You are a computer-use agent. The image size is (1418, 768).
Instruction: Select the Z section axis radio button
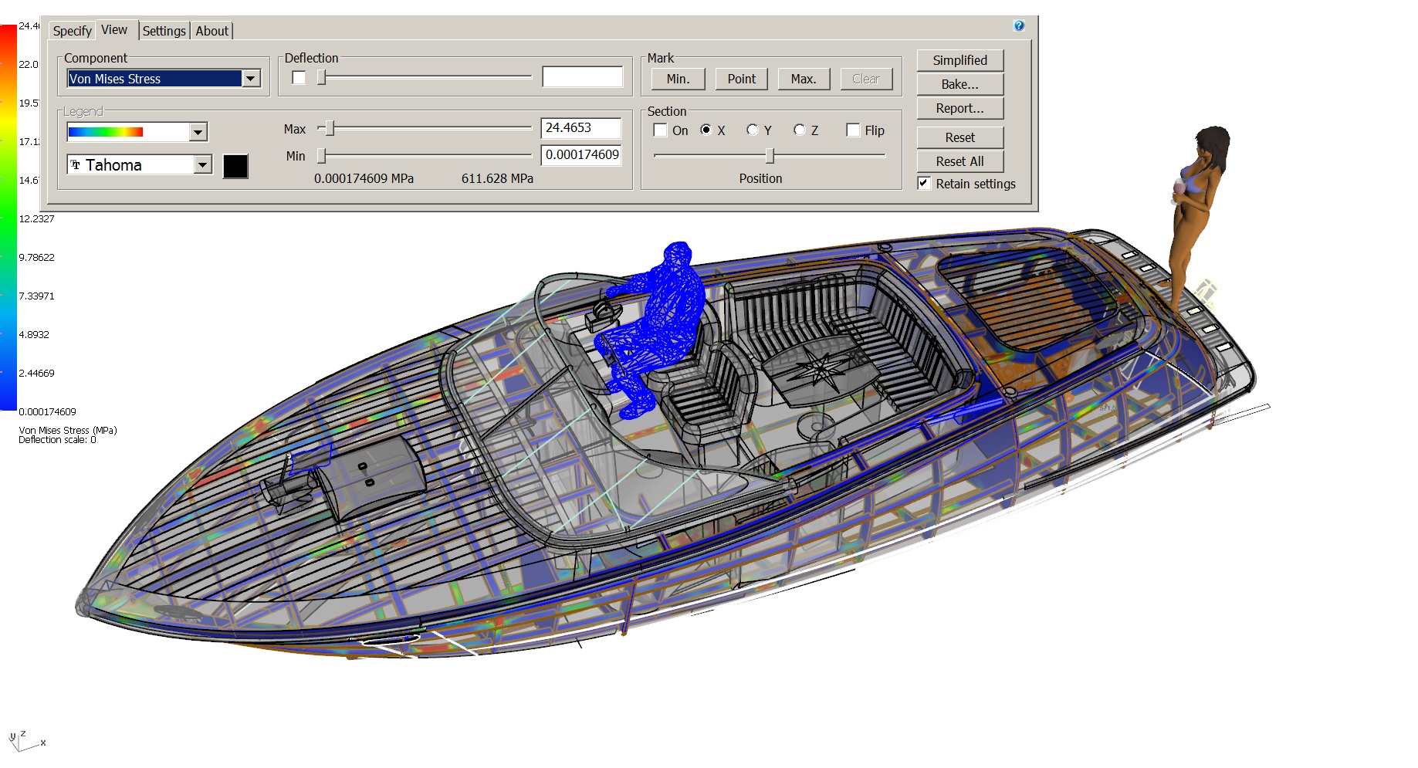click(x=800, y=130)
